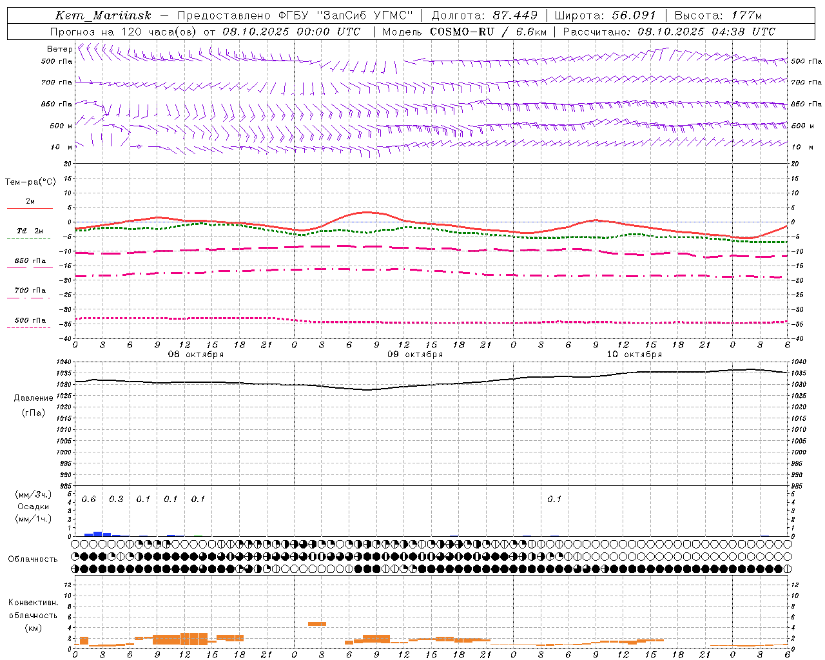Click the Тем-ра(°C) axis title
This screenshot has width=825, height=660.
click(30, 182)
